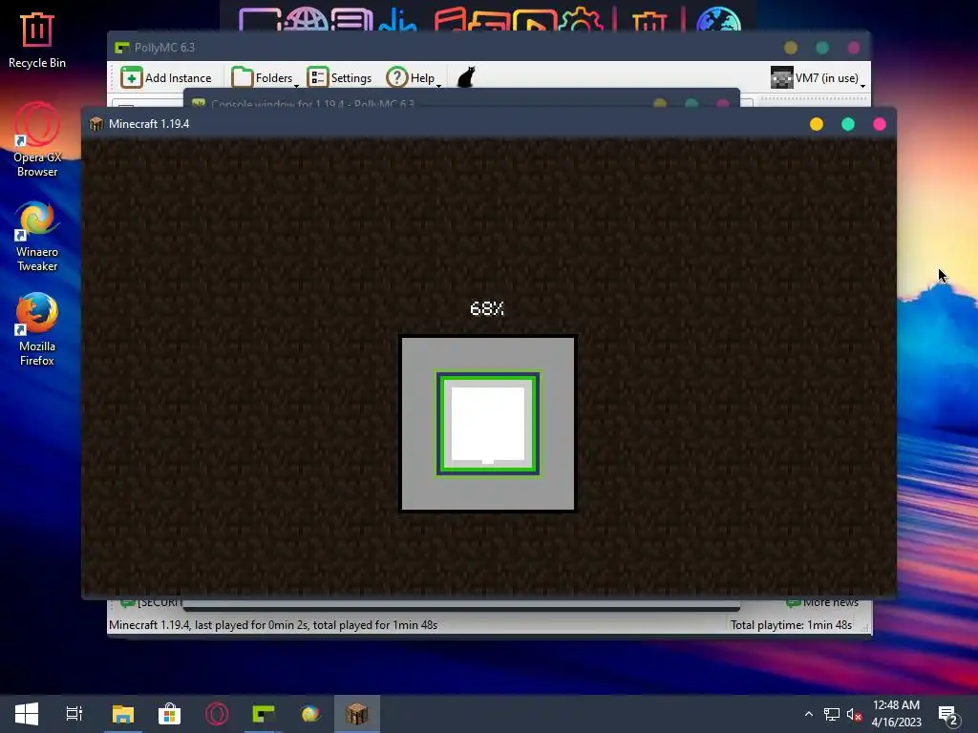The width and height of the screenshot is (978, 733).
Task: Click the muted volume icon in system tray
Action: coord(854,714)
